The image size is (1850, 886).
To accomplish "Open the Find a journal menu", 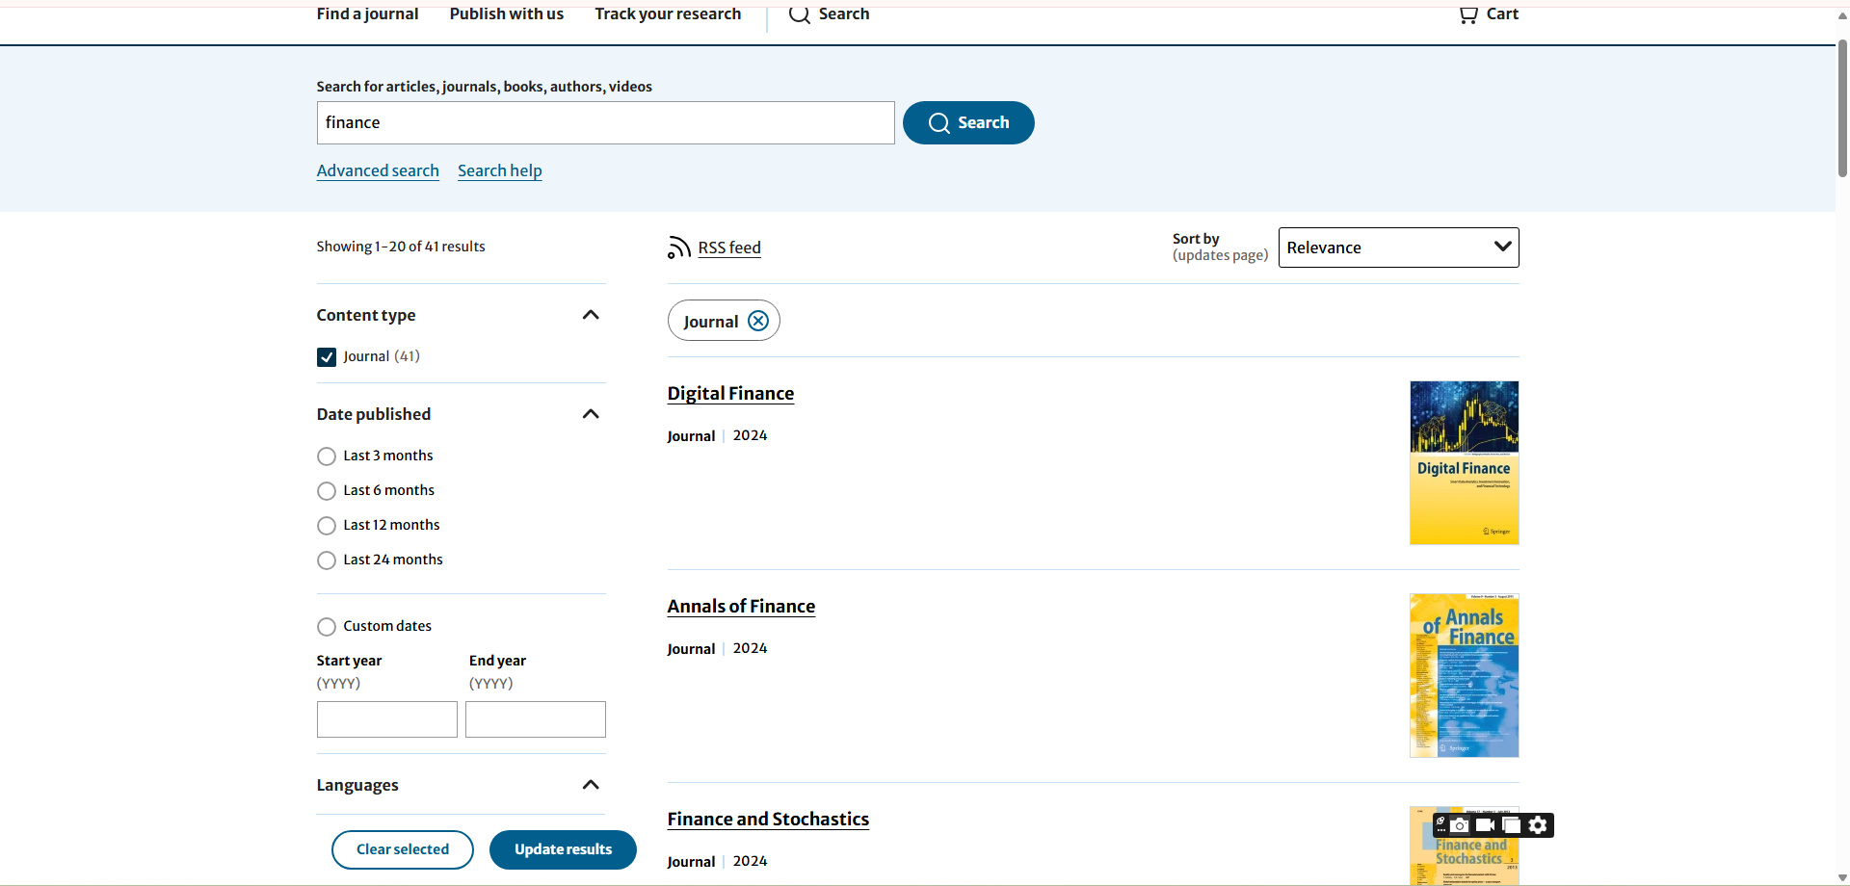I will (x=367, y=14).
